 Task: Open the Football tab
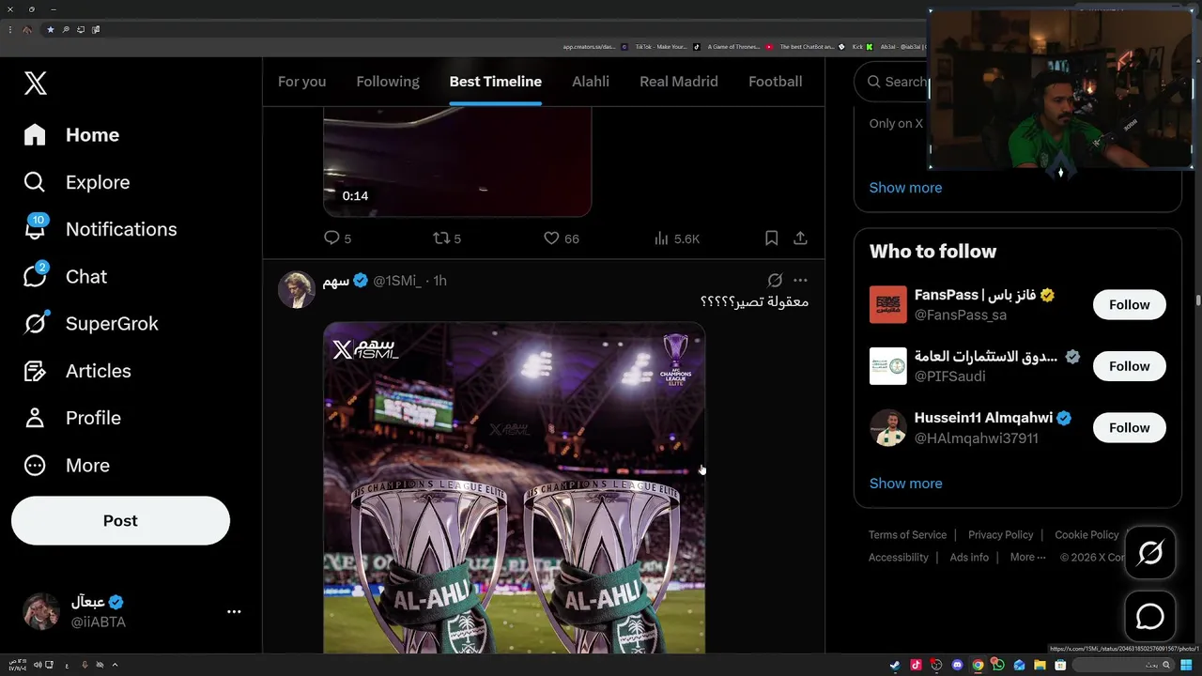pos(776,82)
